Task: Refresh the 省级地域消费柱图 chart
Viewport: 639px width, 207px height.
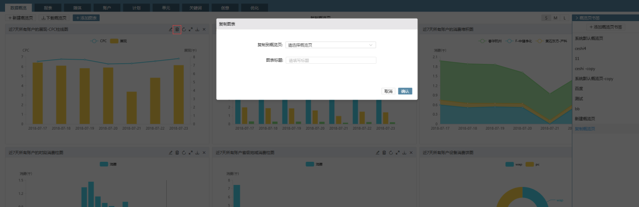Action: point(391,152)
